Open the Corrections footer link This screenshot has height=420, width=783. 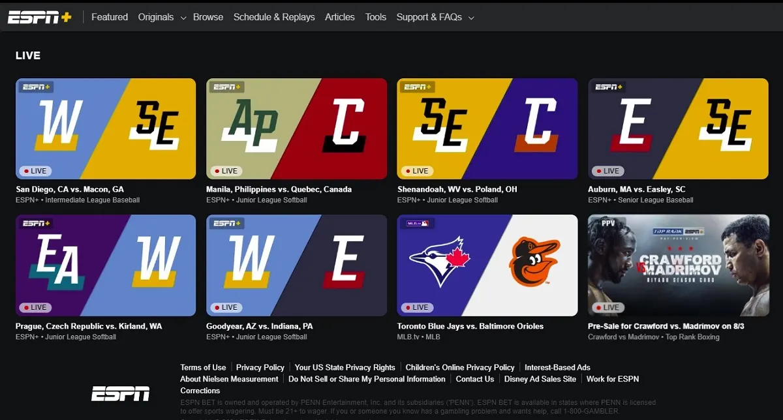200,391
